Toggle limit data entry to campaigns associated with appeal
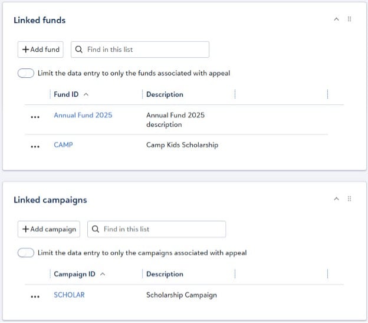The width and height of the screenshot is (368, 323). (x=26, y=253)
